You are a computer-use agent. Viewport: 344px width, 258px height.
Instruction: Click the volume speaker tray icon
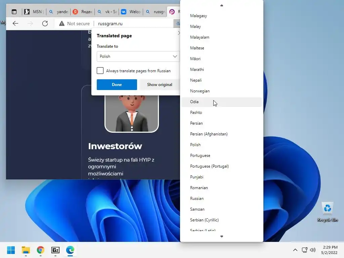pos(313,250)
